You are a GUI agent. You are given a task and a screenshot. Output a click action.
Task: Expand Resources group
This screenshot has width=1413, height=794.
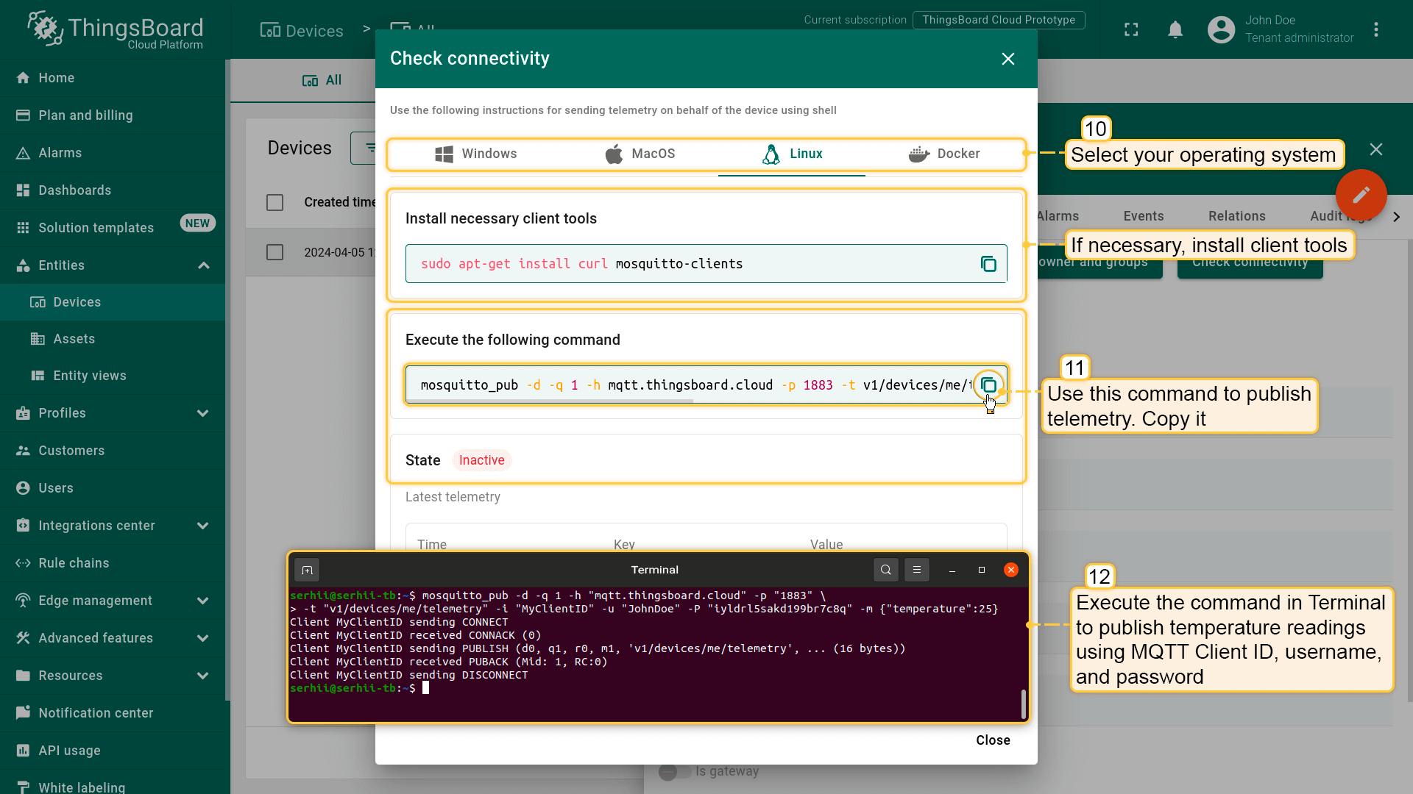point(202,676)
